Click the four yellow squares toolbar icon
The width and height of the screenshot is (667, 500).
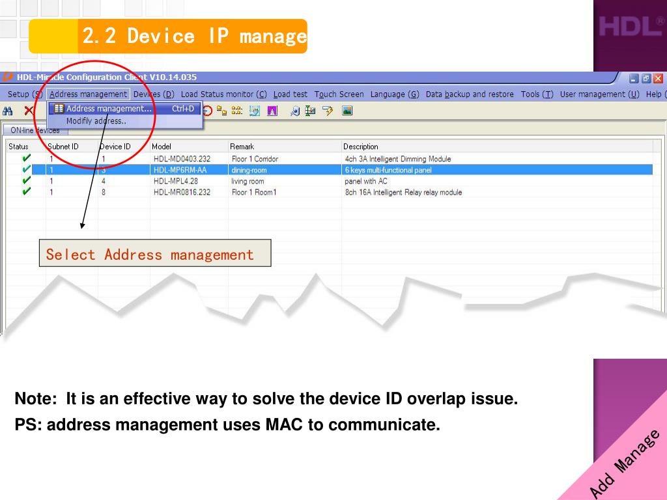point(237,111)
